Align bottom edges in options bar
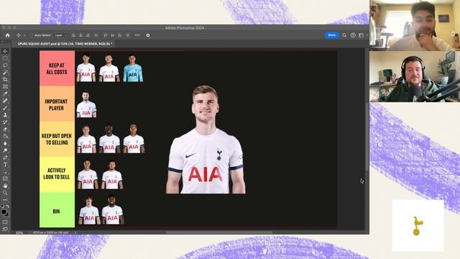The height and width of the screenshot is (259, 460). click(x=120, y=35)
